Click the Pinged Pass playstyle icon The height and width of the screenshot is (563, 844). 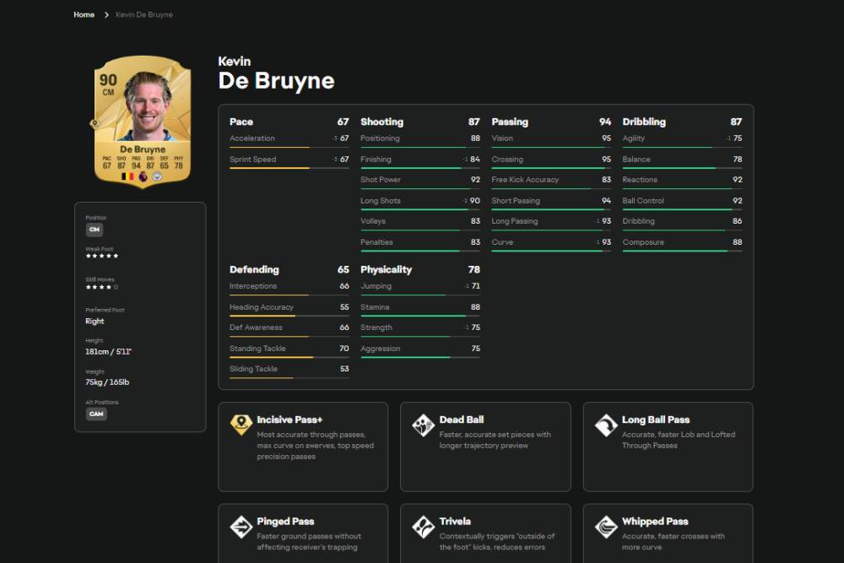(241, 527)
